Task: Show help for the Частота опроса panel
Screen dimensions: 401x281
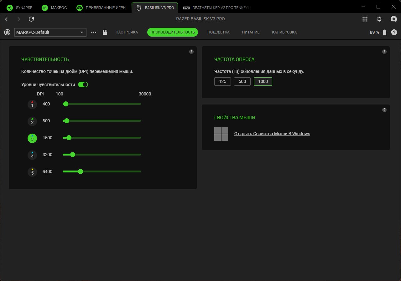Action: tap(384, 52)
